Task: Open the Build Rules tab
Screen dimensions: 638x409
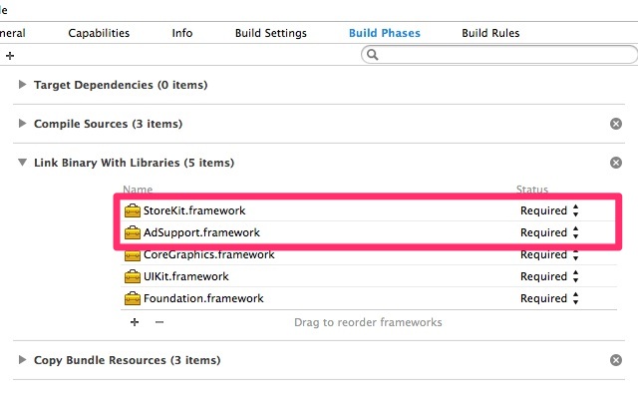Action: coord(490,33)
